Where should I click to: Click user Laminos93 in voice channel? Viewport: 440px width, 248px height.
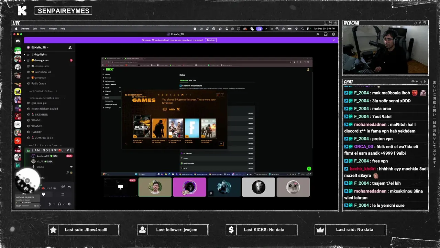pos(52,156)
